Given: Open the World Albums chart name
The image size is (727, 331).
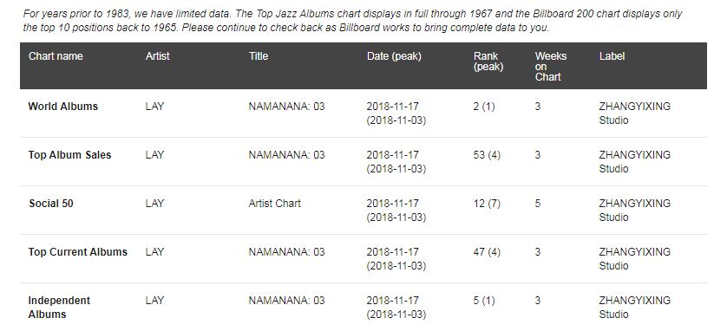Looking at the screenshot, I should 63,107.
